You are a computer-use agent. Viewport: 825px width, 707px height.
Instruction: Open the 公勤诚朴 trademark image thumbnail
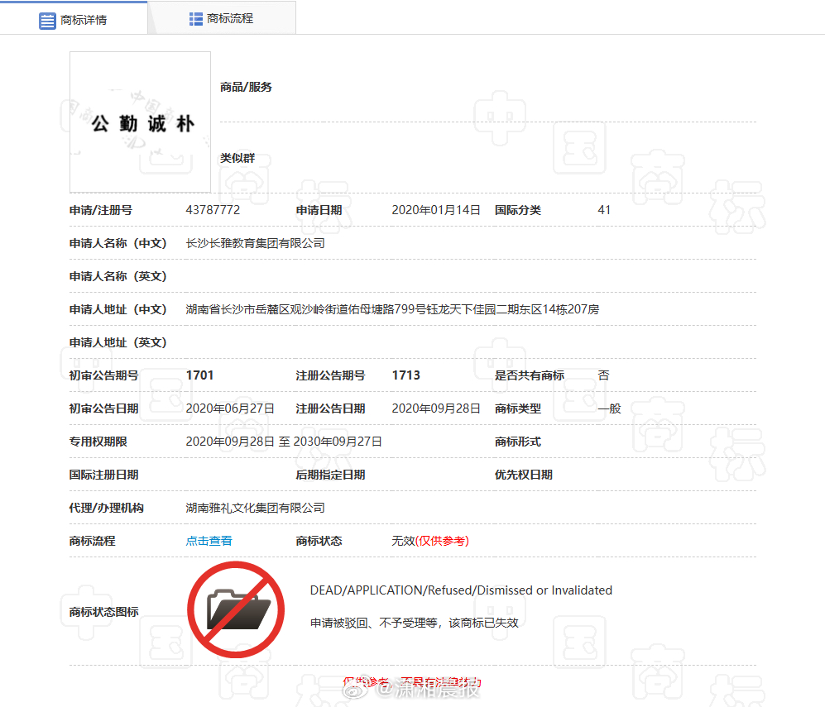[x=140, y=122]
